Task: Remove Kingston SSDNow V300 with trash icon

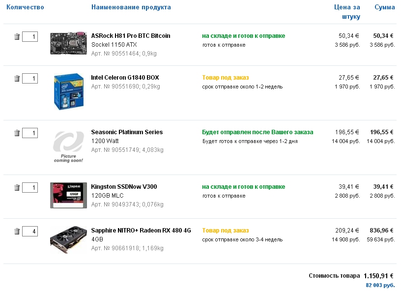Action: pos(17,188)
